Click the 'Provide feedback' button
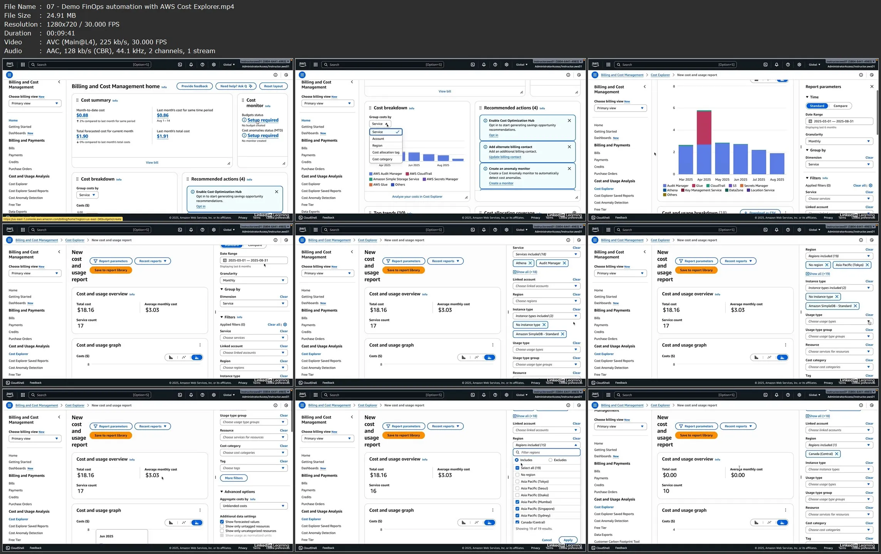Image resolution: width=881 pixels, height=554 pixels. click(x=195, y=86)
